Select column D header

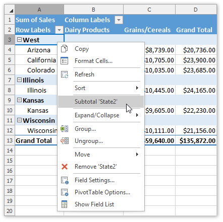196,10
